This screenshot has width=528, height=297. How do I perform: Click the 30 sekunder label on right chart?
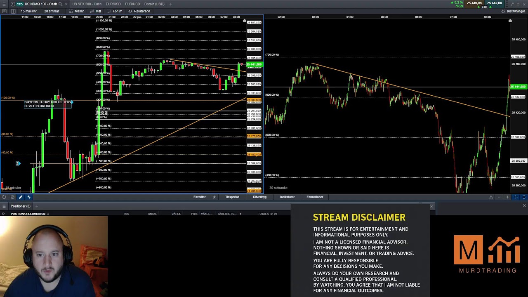click(x=278, y=188)
